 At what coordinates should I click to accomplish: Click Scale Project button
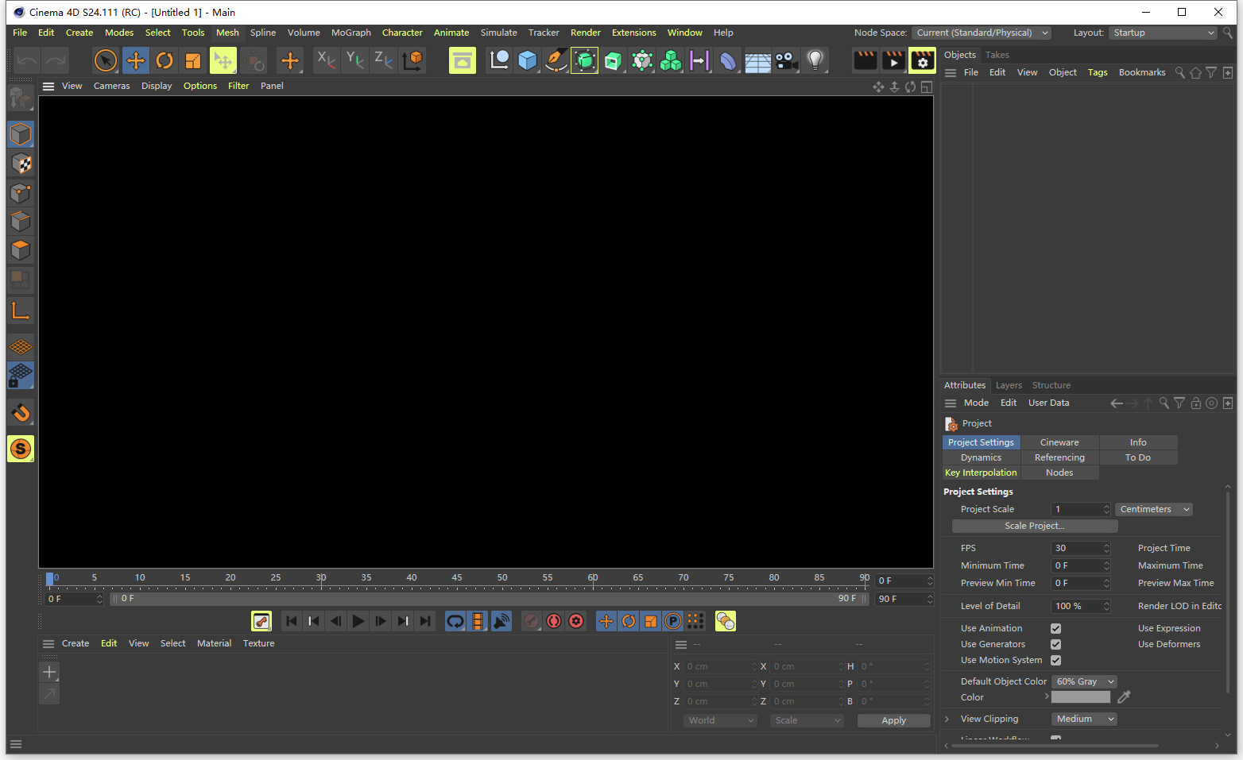1035,526
